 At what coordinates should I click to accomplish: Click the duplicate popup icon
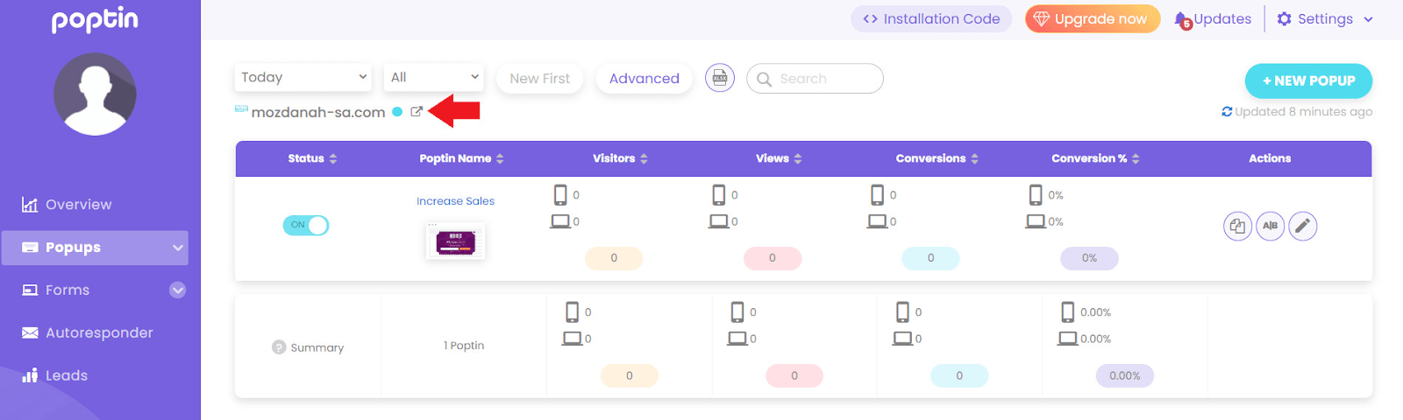(1237, 227)
